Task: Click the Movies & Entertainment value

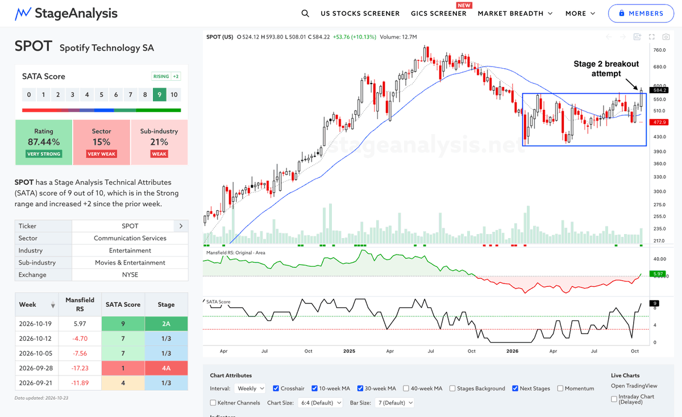Action: 130,262
